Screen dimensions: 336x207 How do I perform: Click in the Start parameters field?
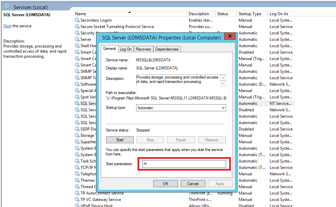point(183,164)
